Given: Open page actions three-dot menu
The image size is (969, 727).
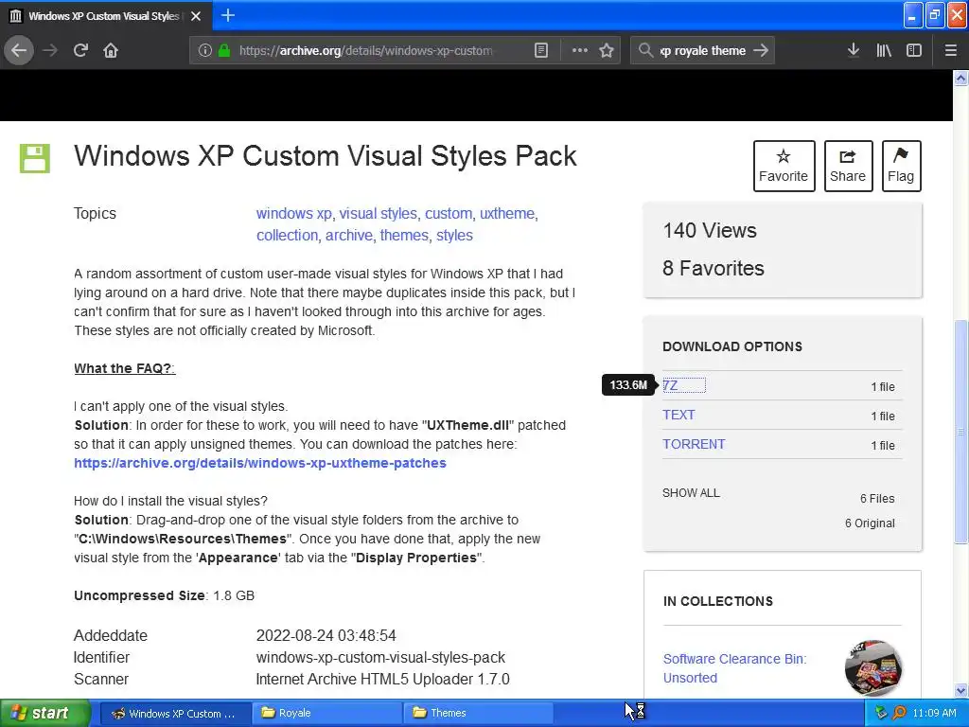Looking at the screenshot, I should (580, 50).
